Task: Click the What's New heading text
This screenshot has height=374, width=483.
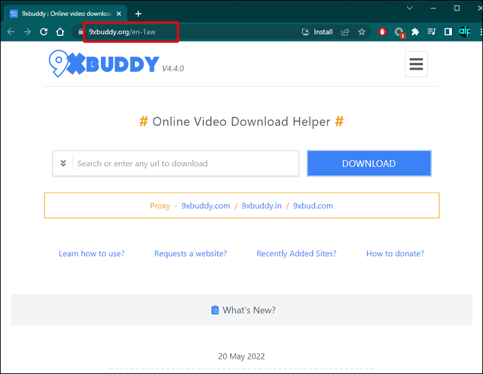Action: [249, 310]
